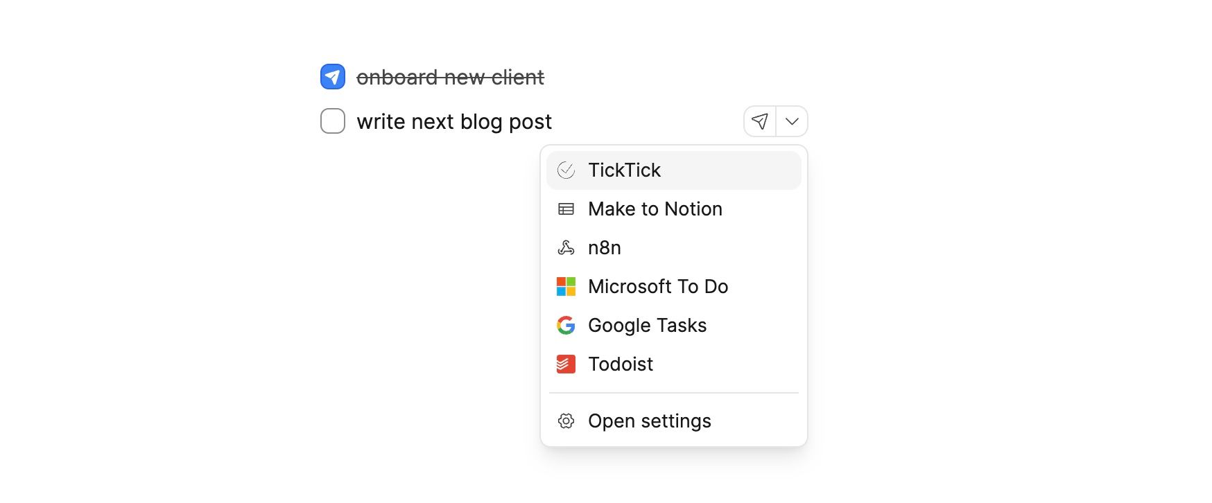Select the Microsoft To Do logo

point(566,286)
